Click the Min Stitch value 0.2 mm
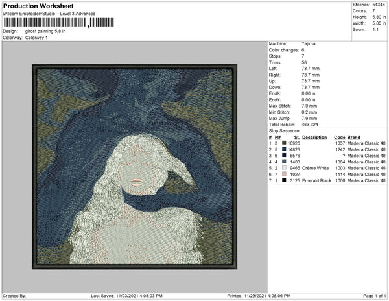 tap(309, 112)
